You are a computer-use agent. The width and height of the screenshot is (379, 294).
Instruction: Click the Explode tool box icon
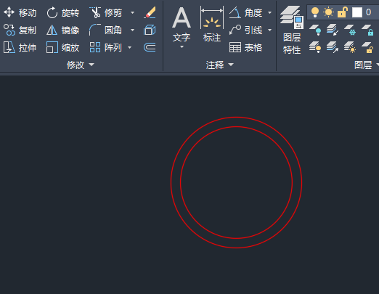(x=150, y=30)
